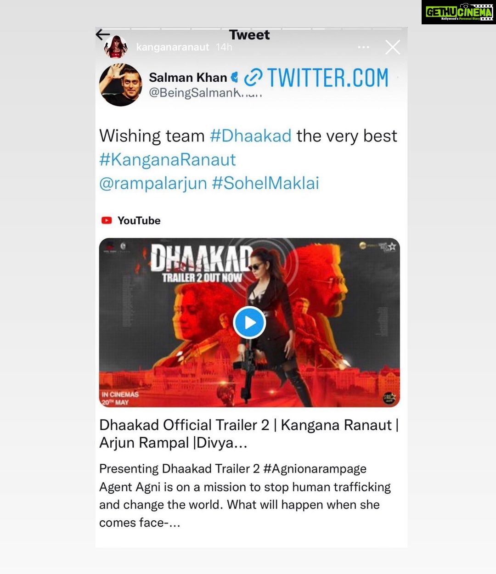Click the story progress bar at top
496x574 pixels.
[x=251, y=29]
